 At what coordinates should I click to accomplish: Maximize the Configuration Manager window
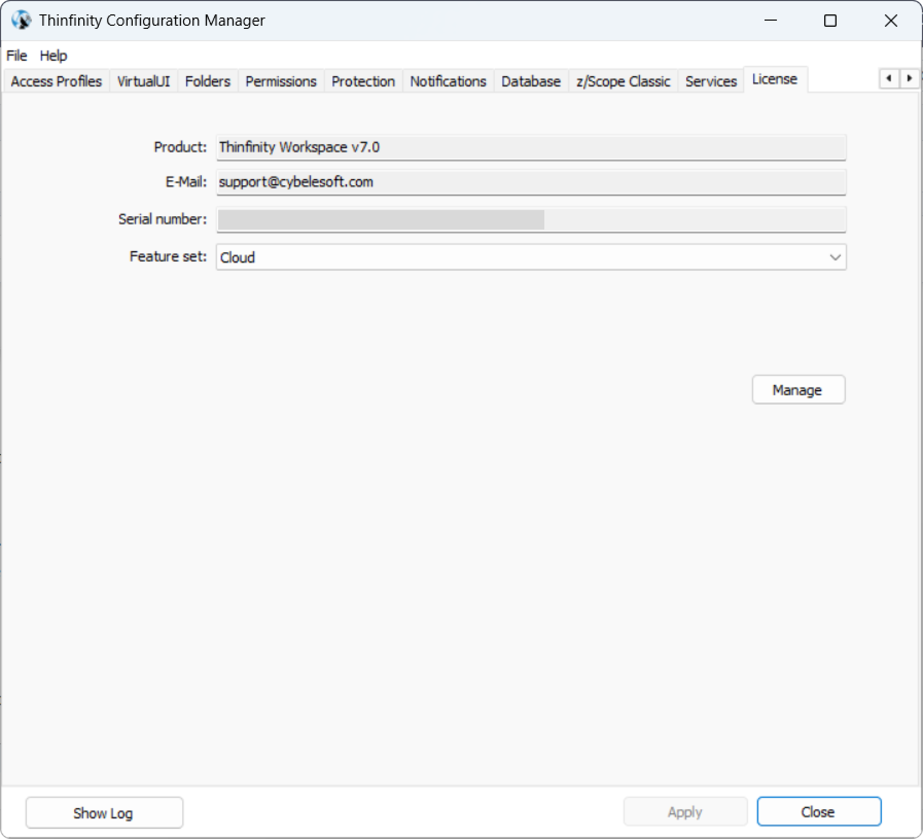[x=830, y=21]
